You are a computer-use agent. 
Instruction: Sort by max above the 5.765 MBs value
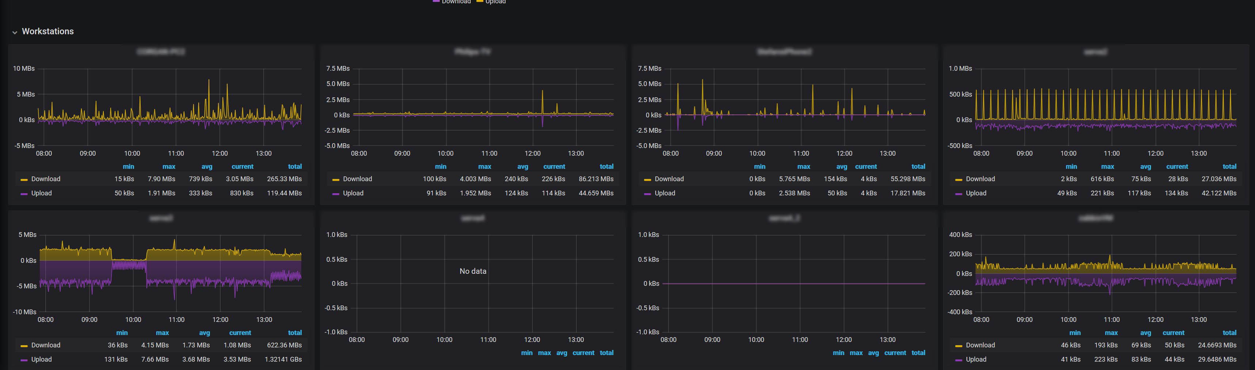[x=804, y=166]
